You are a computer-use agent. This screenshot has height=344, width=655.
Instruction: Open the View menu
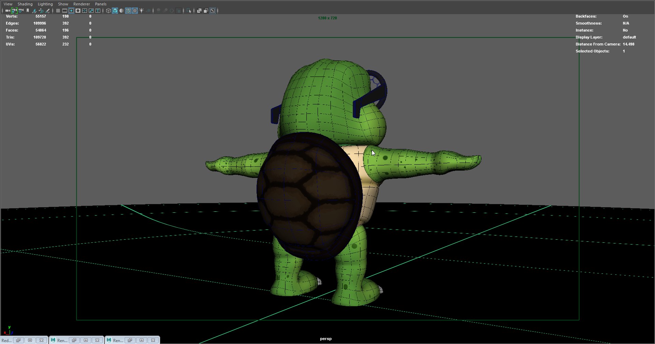pyautogui.click(x=8, y=4)
